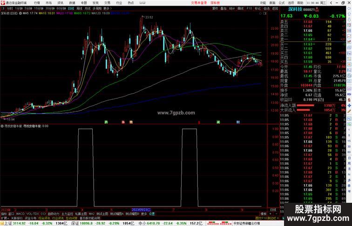Click the blue move-cross sidebar icon
The height and width of the screenshot is (226, 352).
click(349, 105)
